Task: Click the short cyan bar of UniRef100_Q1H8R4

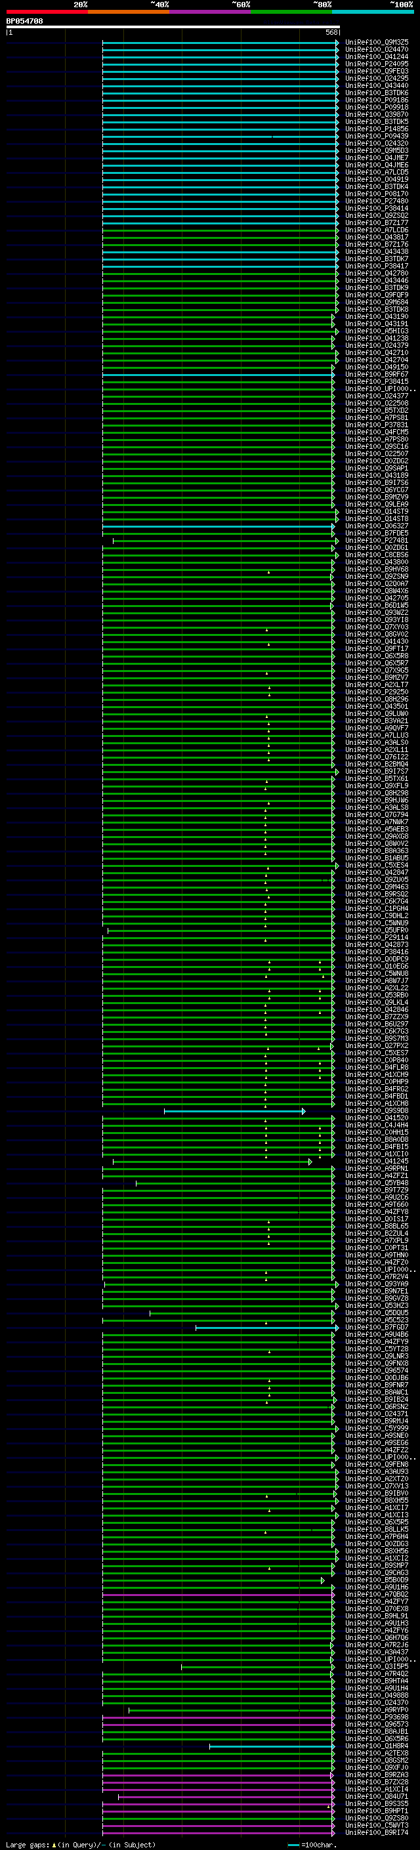Action: tap(272, 1746)
